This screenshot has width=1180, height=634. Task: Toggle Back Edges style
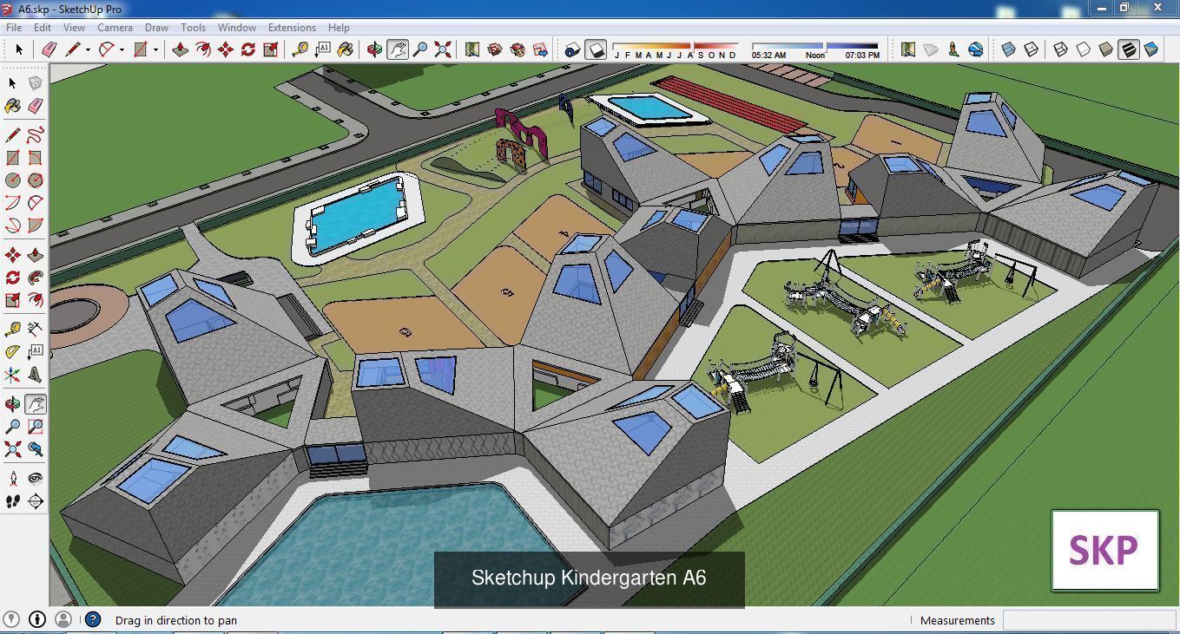tap(1032, 49)
